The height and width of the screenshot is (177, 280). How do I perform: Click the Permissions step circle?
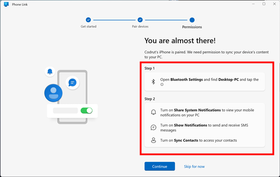point(192,20)
